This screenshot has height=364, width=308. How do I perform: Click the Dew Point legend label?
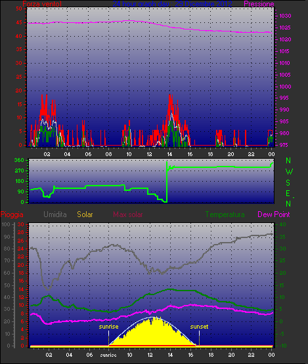pos(274,214)
